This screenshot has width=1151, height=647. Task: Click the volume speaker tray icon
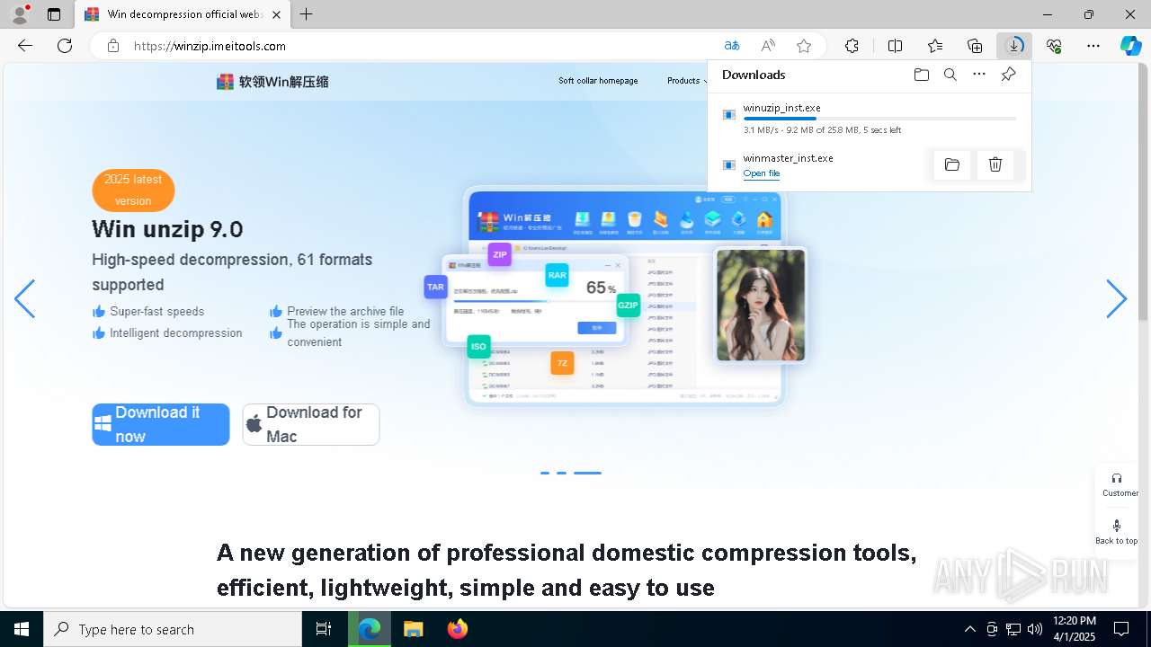1034,629
